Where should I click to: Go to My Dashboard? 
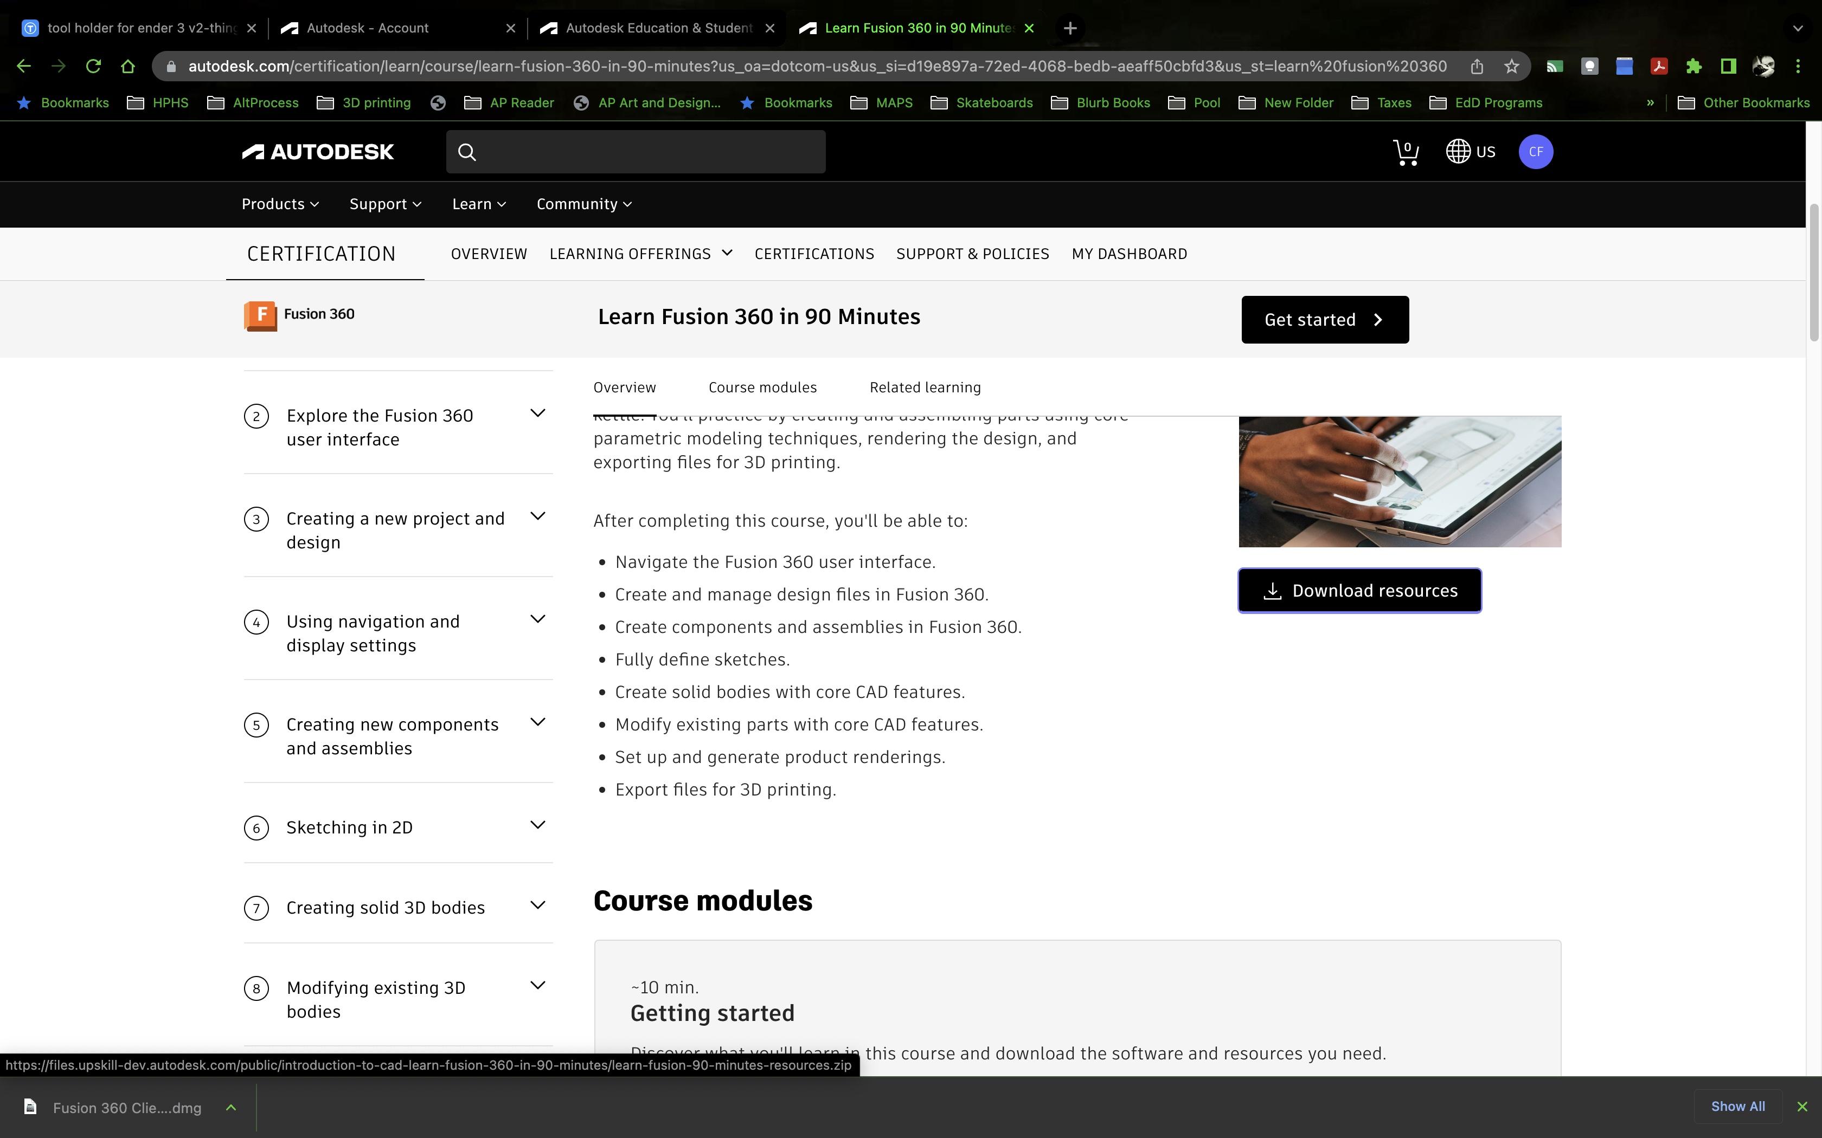click(x=1128, y=254)
